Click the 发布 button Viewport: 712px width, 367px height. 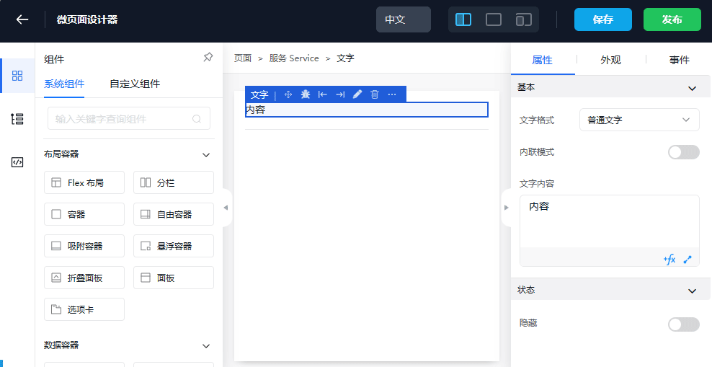coord(672,19)
